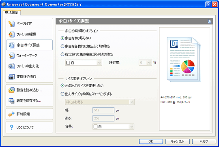Open the ファイルの出力先 section
The width and height of the screenshot is (219, 147).
(x=29, y=66)
